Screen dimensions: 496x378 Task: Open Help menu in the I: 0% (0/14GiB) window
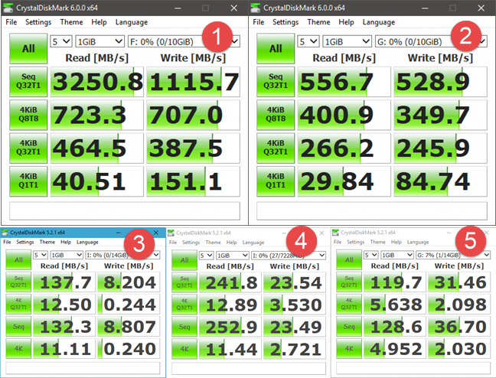tap(66, 242)
